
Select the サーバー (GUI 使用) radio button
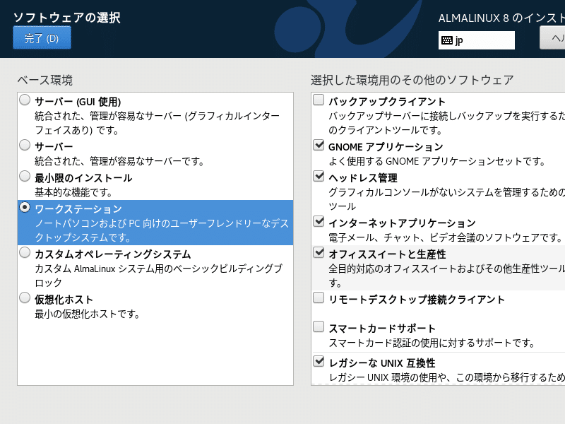[x=25, y=100]
